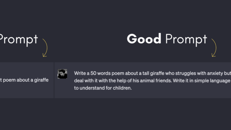Click the user avatar beside the good prompt
231x130 pixels.
click(62, 74)
